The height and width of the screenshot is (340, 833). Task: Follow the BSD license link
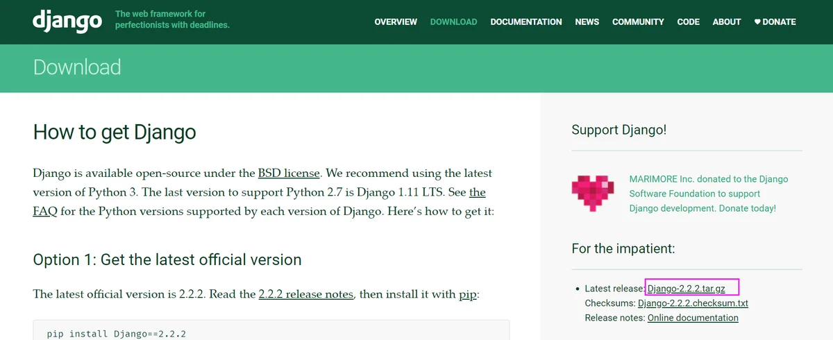pyautogui.click(x=289, y=173)
